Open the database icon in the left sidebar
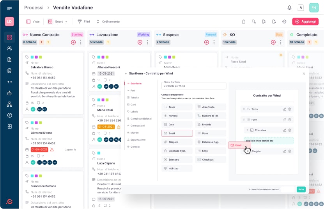324x209 pixels. [9, 71]
